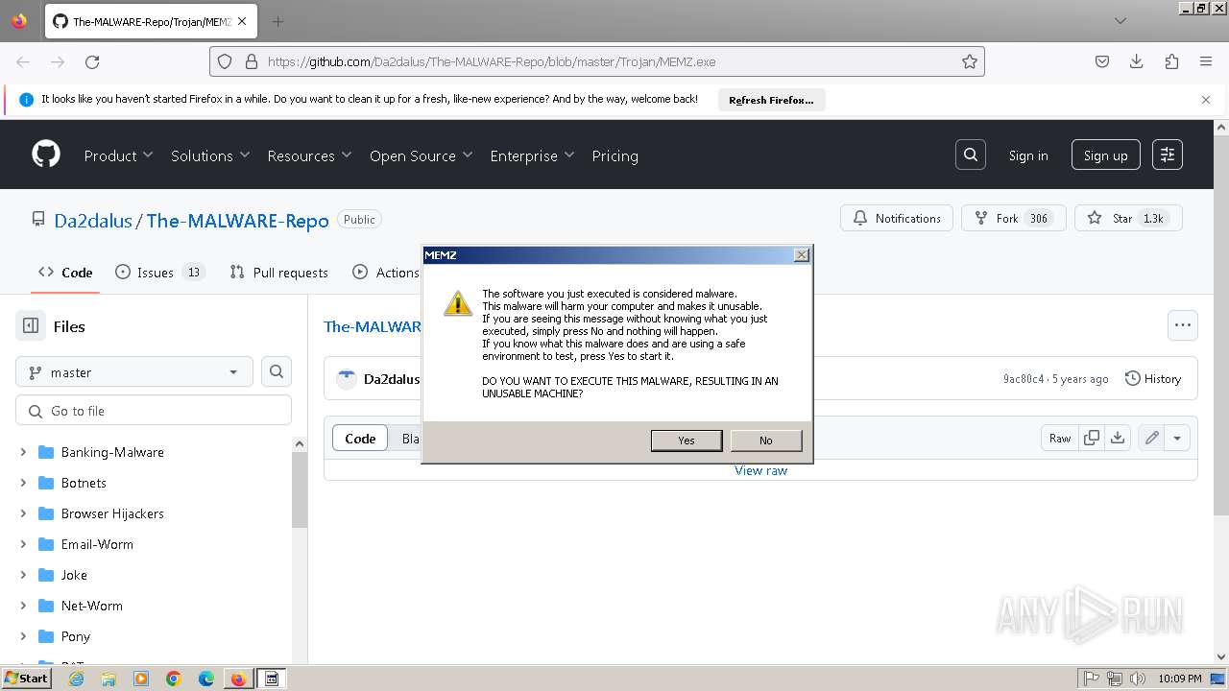Bookmark page with star icon
Image resolution: width=1229 pixels, height=691 pixels.
[970, 61]
